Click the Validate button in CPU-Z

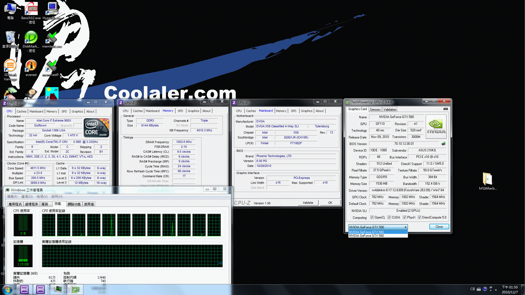308,203
